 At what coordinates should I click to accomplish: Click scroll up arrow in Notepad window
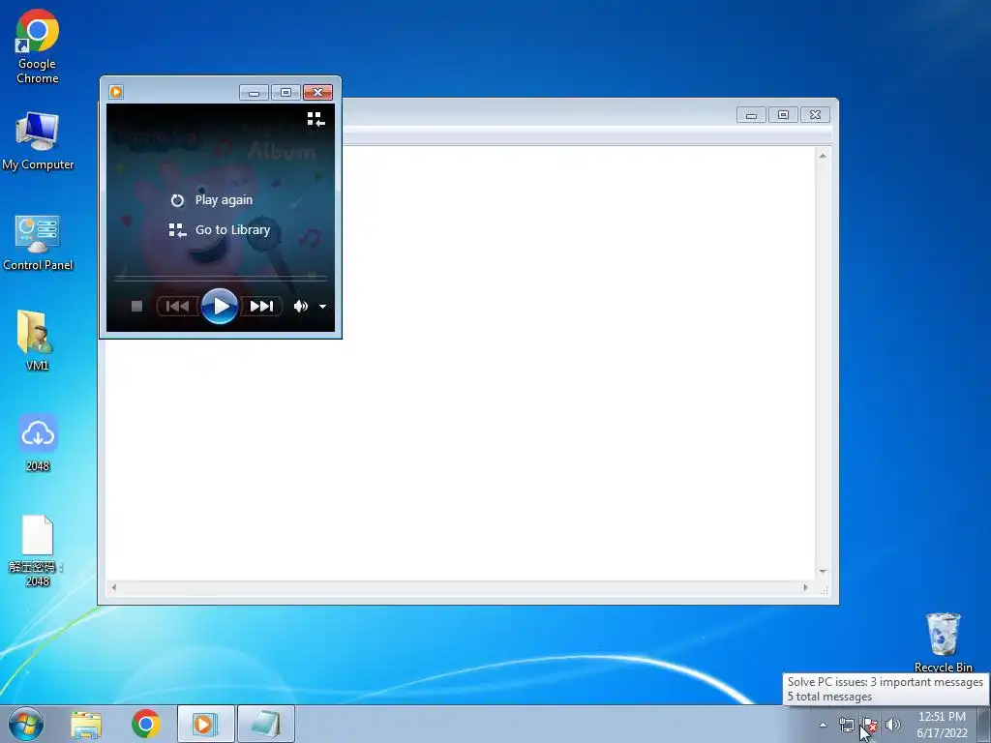click(823, 156)
